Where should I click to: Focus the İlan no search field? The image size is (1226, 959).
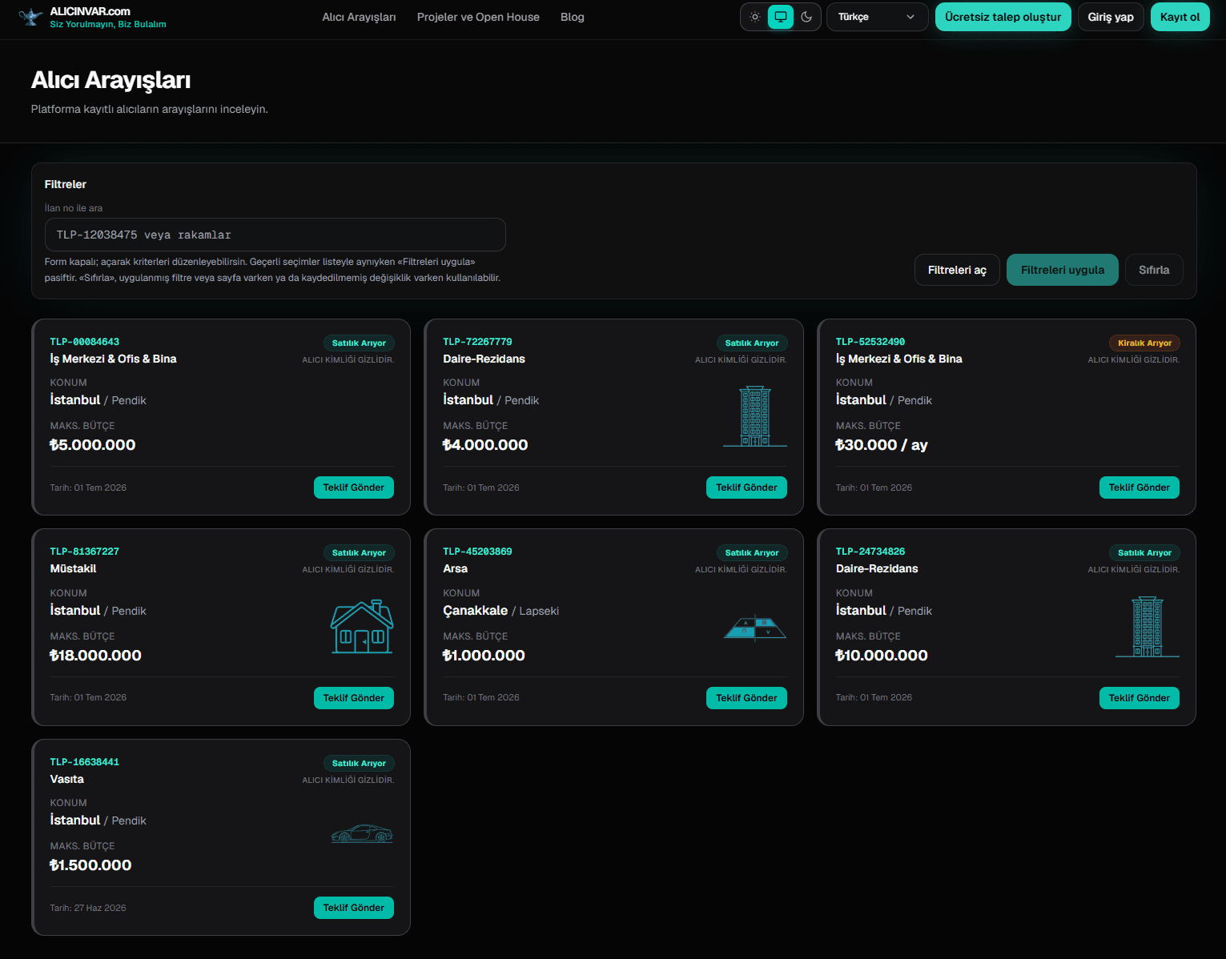pyautogui.click(x=275, y=235)
